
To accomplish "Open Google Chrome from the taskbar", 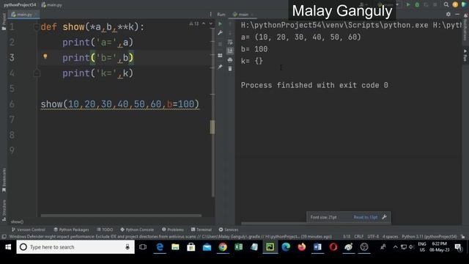I will (223, 247).
